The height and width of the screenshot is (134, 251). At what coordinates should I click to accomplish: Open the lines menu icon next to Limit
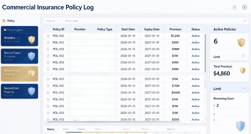(x=243, y=56)
